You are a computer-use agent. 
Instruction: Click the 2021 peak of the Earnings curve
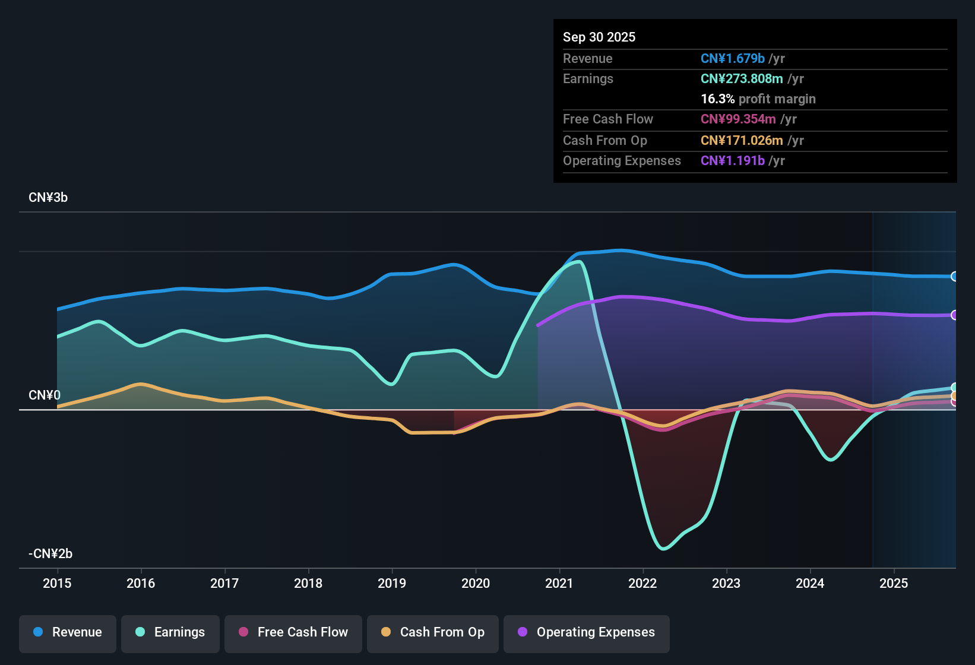pyautogui.click(x=579, y=261)
